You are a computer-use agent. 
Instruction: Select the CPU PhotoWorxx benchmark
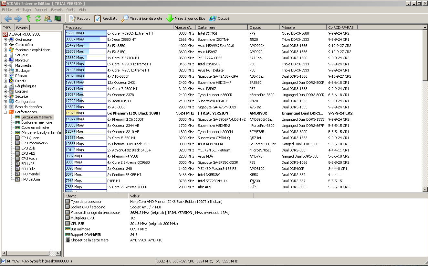tap(35, 143)
